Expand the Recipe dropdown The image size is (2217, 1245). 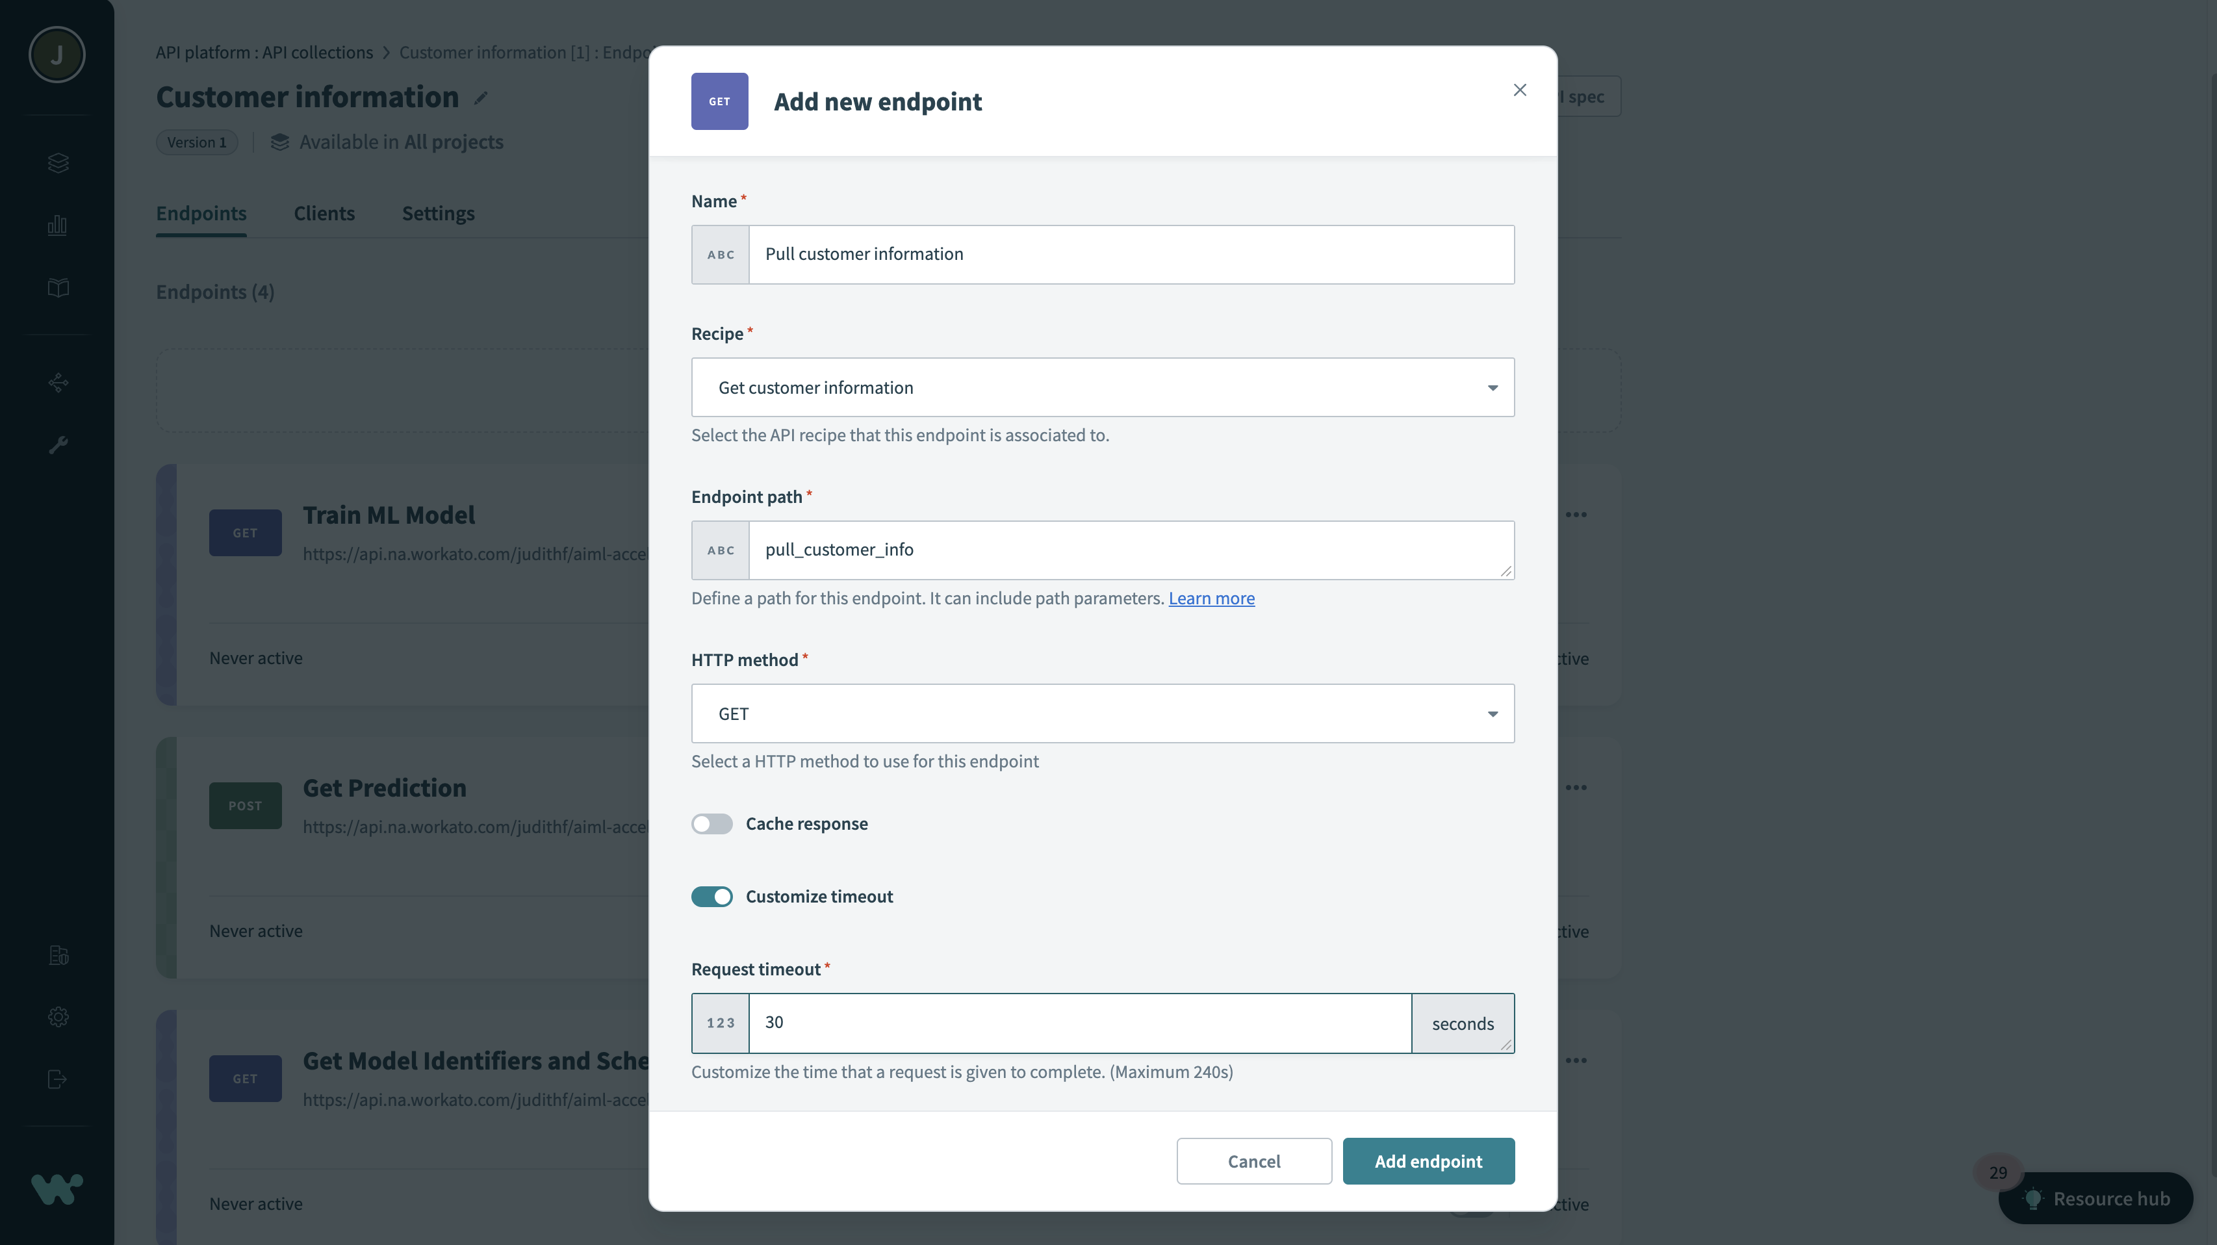tap(1103, 387)
